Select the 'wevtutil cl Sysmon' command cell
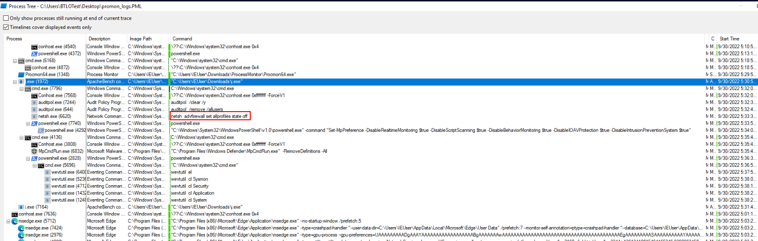Screen dimensions: 758x241 pos(189,179)
